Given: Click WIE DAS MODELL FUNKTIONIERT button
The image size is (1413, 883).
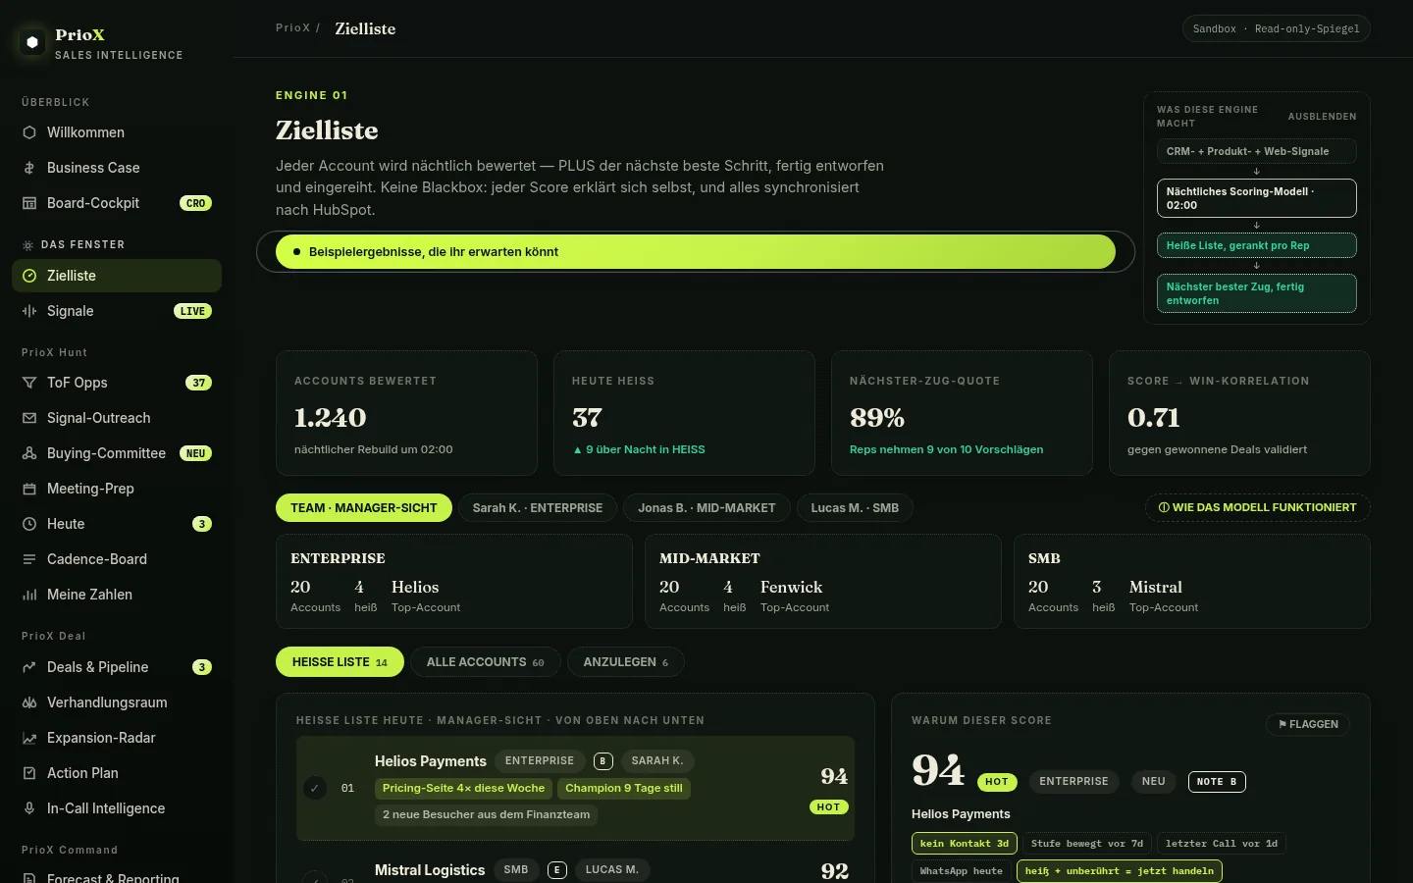Looking at the screenshot, I should click(x=1257, y=508).
